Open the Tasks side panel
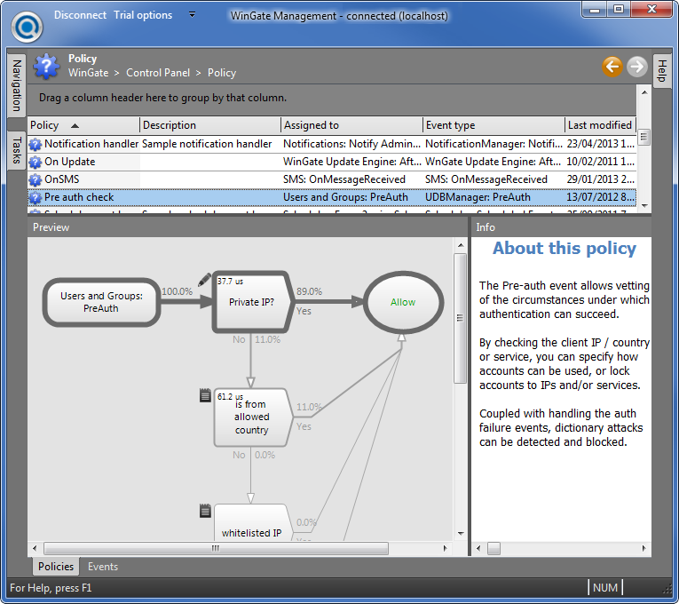 [x=16, y=151]
